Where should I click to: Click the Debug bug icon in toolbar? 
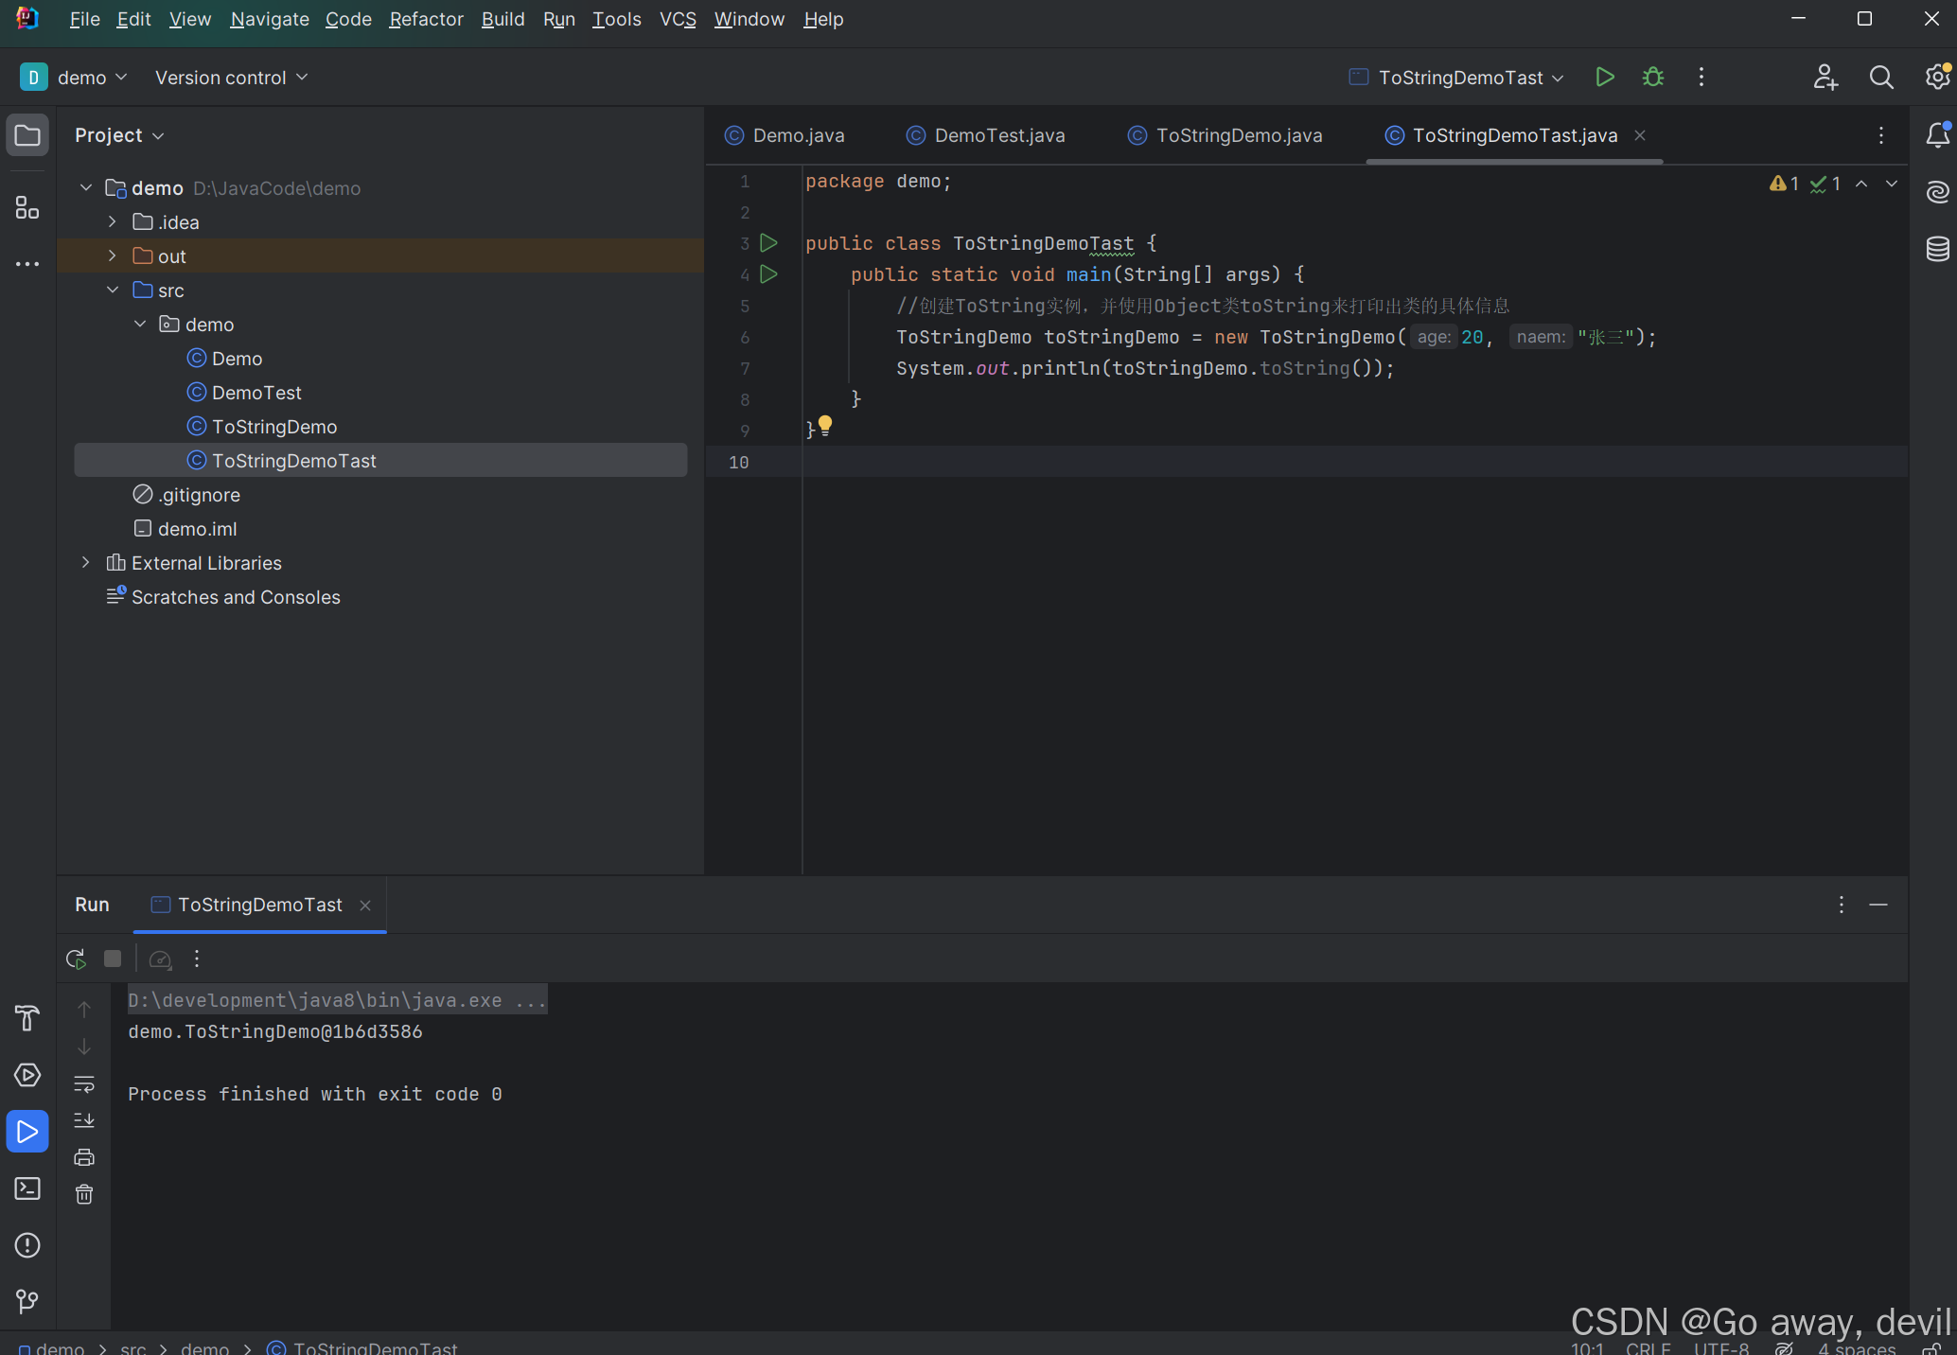pos(1653,78)
